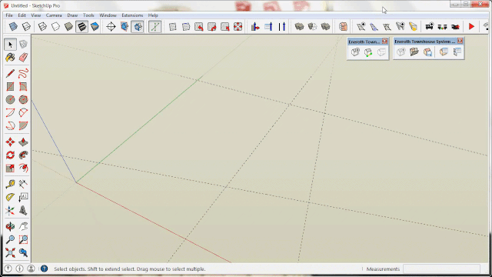Select the Rotate tool
The width and height of the screenshot is (492, 277).
[10, 155]
